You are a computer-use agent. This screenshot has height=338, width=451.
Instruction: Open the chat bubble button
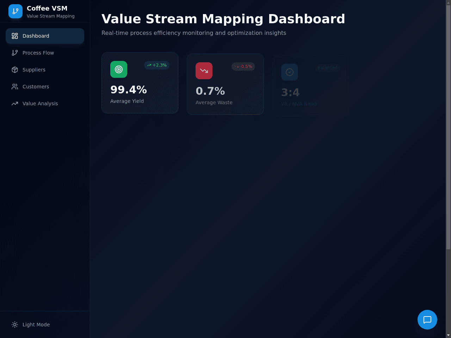(427, 320)
